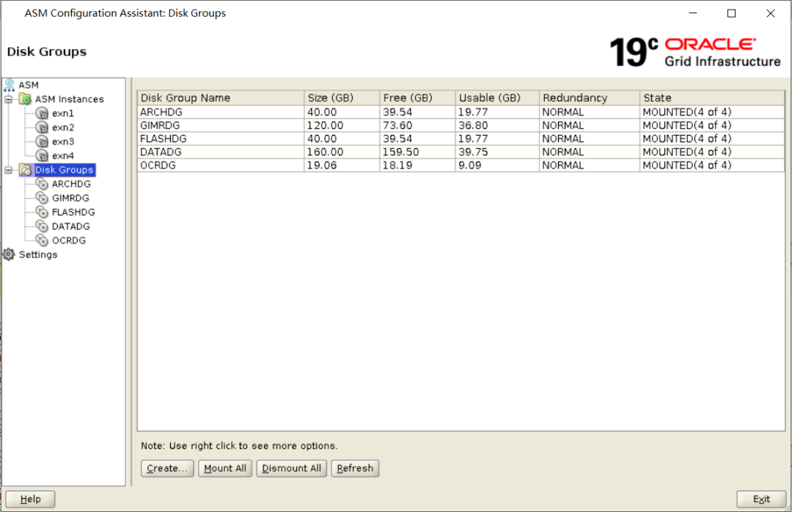
Task: Click the 39.75 usable value
Action: pyautogui.click(x=473, y=152)
